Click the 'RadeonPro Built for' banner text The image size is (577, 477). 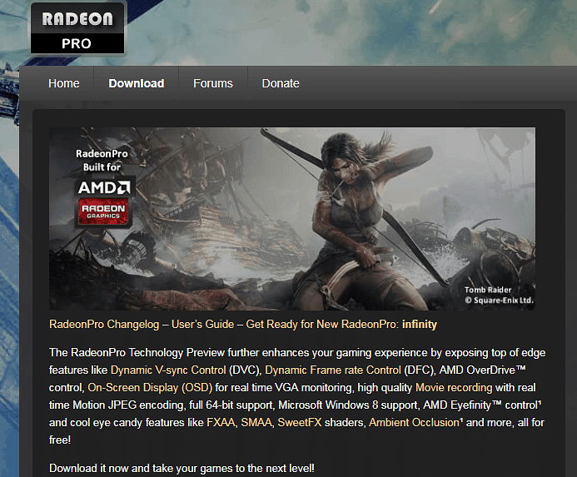coord(102,160)
